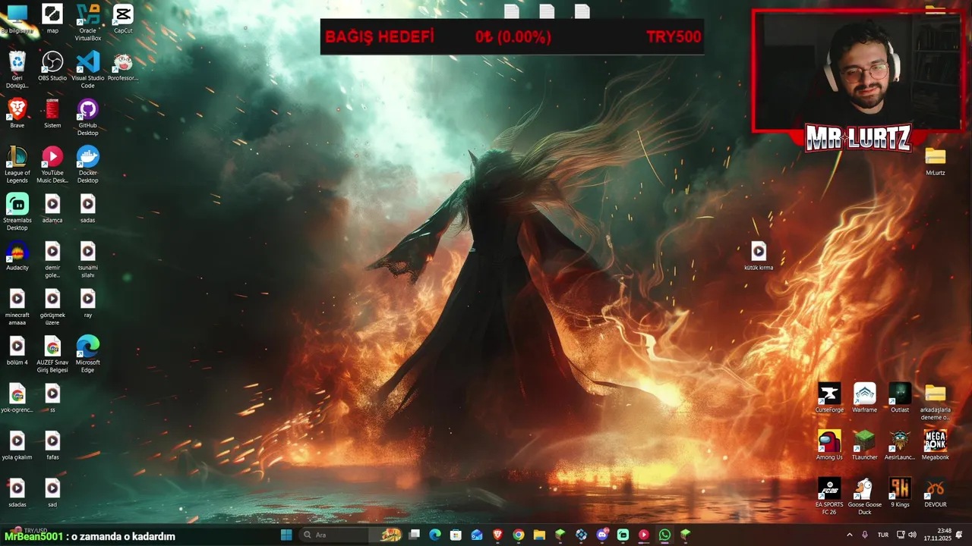Open the Brave browser desktop shortcut
This screenshot has width=972, height=546.
tap(17, 113)
